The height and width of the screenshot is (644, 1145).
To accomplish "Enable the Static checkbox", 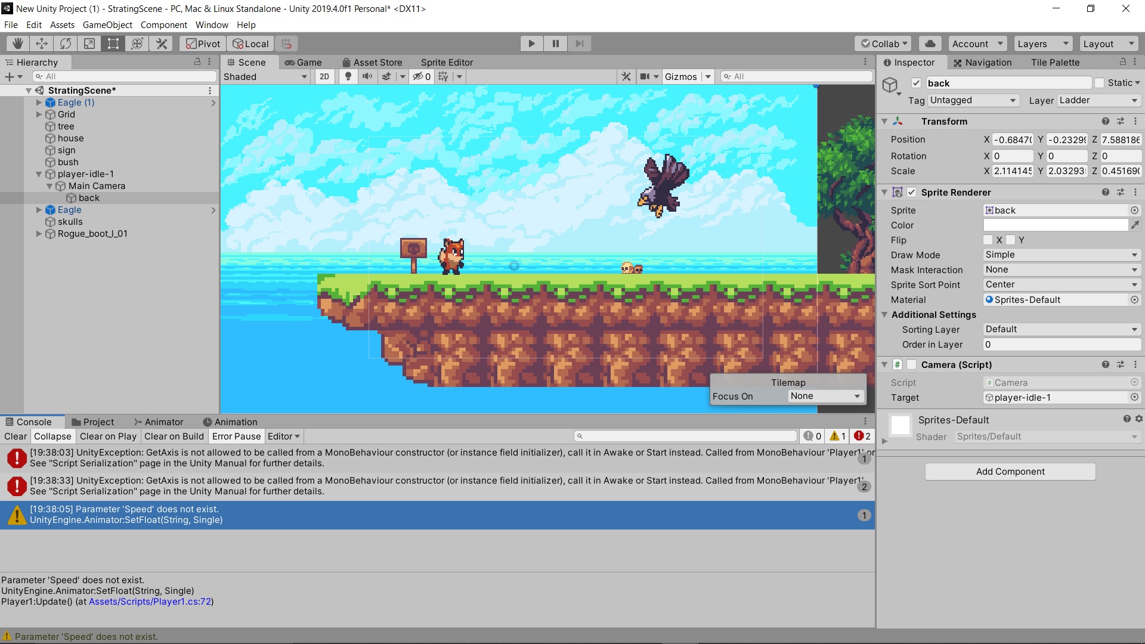I will 1100,83.
